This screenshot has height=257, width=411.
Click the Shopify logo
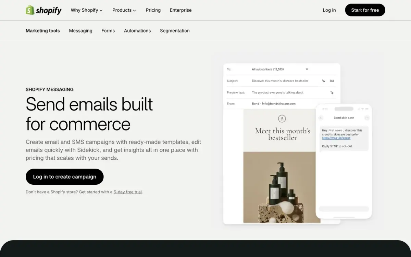click(x=43, y=10)
